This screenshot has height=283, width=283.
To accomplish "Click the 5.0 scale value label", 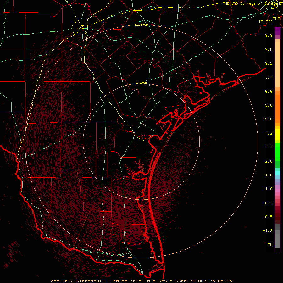I will click(269, 119).
